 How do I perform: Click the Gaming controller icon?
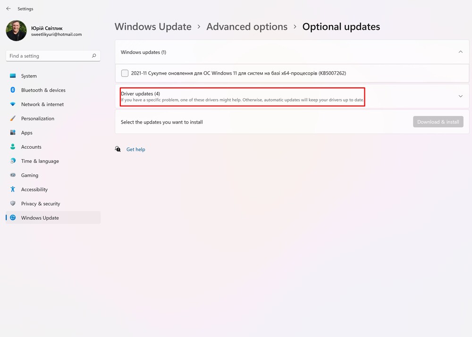click(x=13, y=175)
